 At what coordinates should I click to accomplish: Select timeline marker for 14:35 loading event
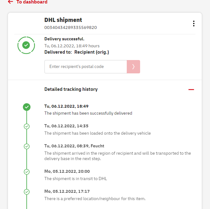[x=27, y=126]
